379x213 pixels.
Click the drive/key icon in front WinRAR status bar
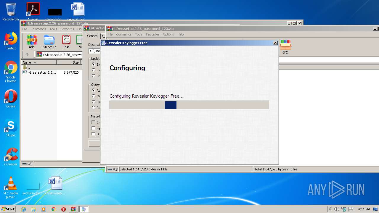113,169
